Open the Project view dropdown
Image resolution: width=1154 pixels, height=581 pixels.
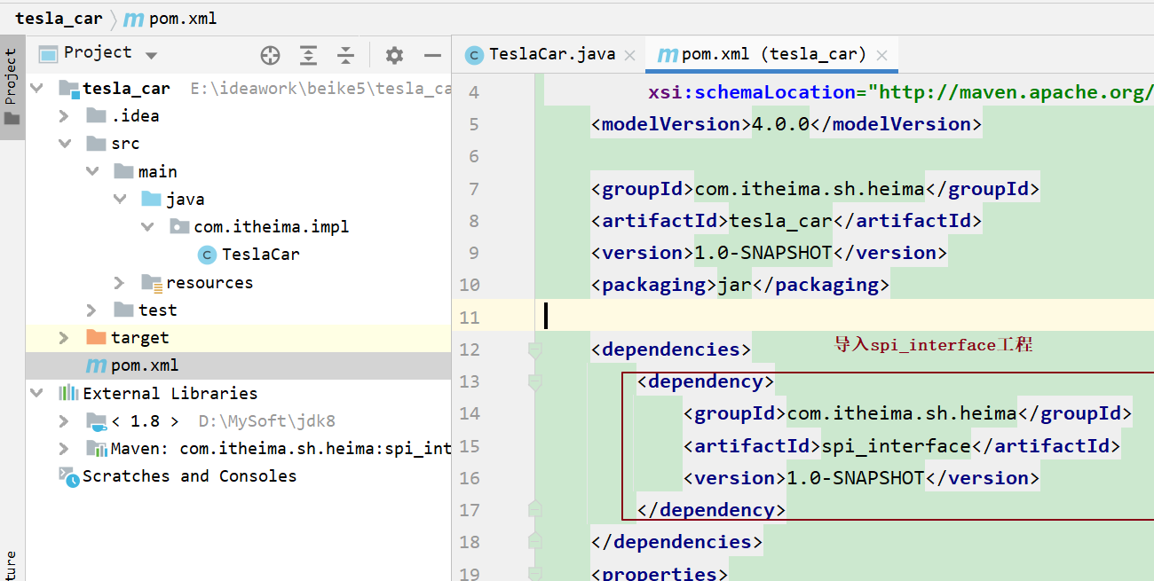point(151,55)
